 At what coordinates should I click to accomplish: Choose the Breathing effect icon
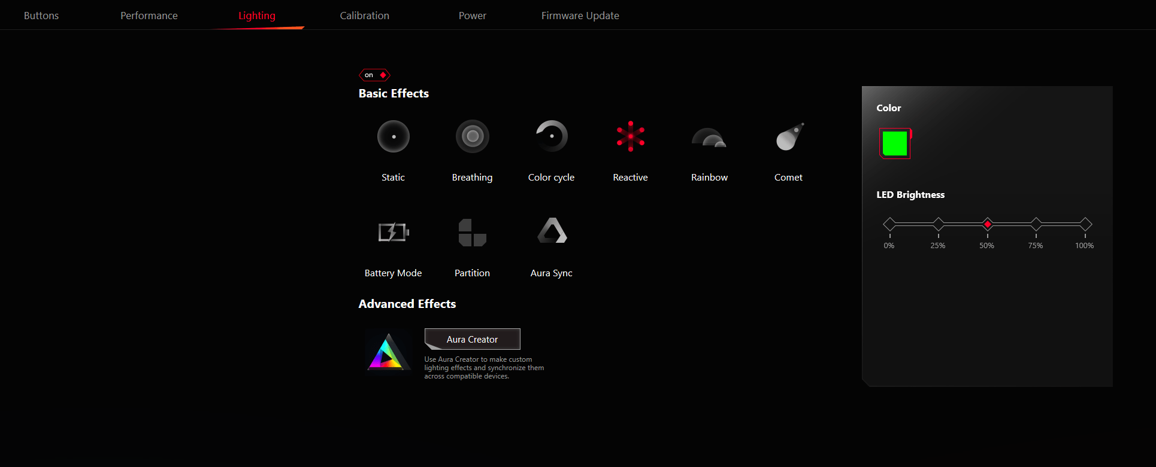tap(473, 137)
